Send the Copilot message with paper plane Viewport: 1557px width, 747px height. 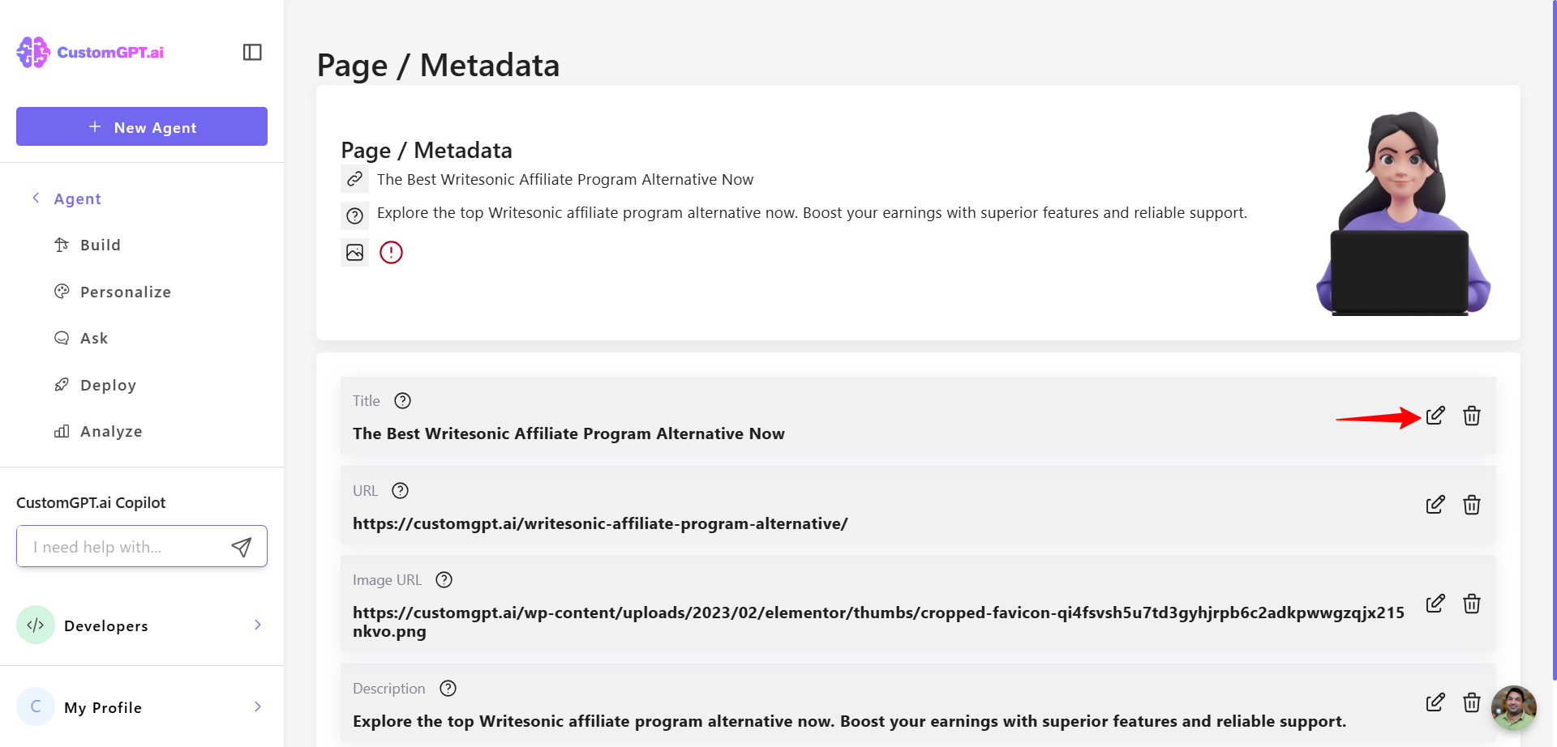click(241, 547)
